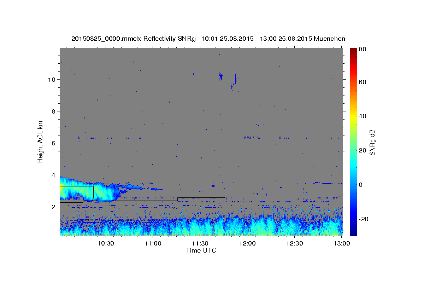The width and height of the screenshot is (424, 283).
Task: Click the 10:30 time tick label
Action: click(x=106, y=244)
